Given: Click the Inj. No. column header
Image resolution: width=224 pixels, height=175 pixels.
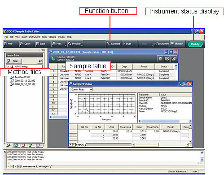Looking at the screenshot, I should coord(98,127).
